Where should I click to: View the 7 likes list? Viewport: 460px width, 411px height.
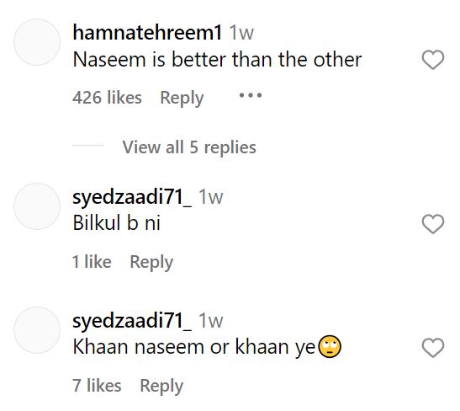pyautogui.click(x=97, y=386)
